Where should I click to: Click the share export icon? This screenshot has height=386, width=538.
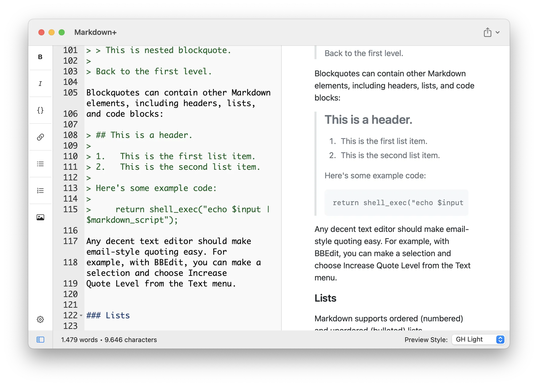click(487, 32)
